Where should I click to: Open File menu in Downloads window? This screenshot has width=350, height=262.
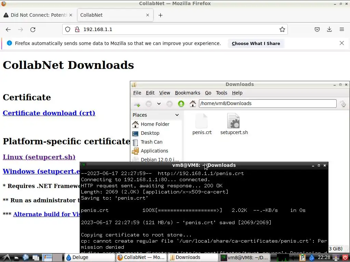point(137,93)
